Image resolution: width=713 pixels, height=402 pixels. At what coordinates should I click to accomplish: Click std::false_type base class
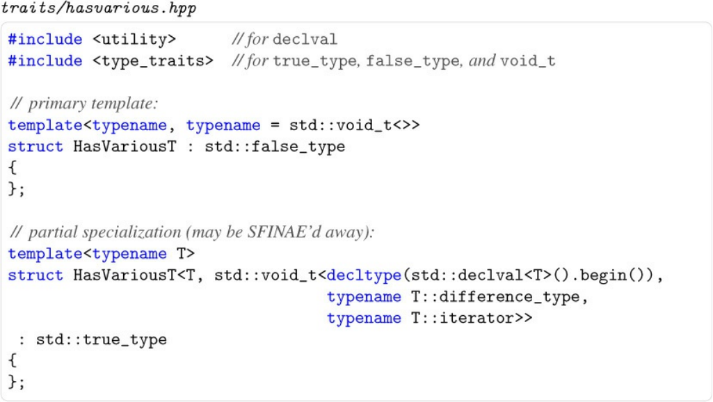click(x=275, y=147)
